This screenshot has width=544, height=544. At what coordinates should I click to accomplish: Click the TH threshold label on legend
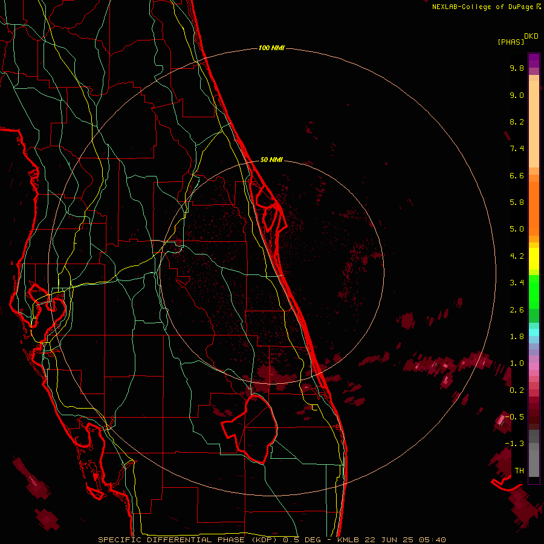(519, 471)
